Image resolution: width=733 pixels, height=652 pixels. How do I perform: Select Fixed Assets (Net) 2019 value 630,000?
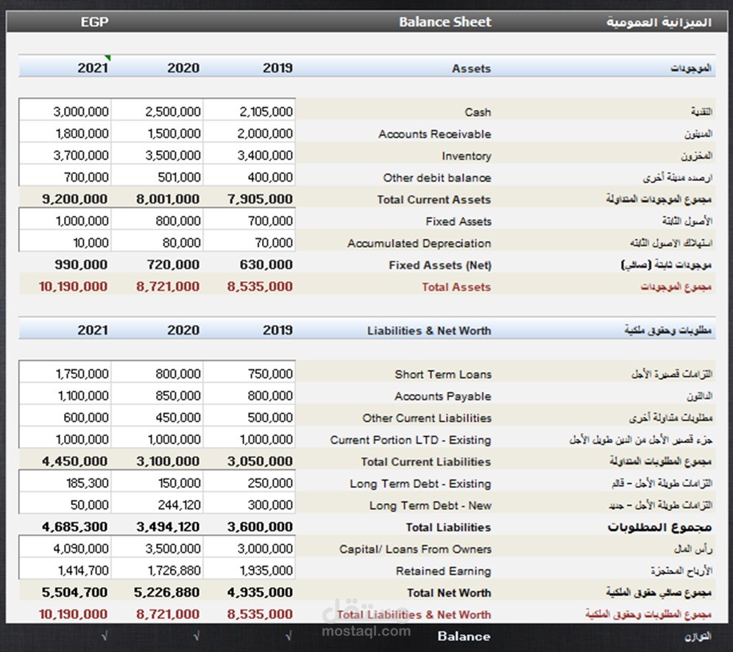coord(266,265)
